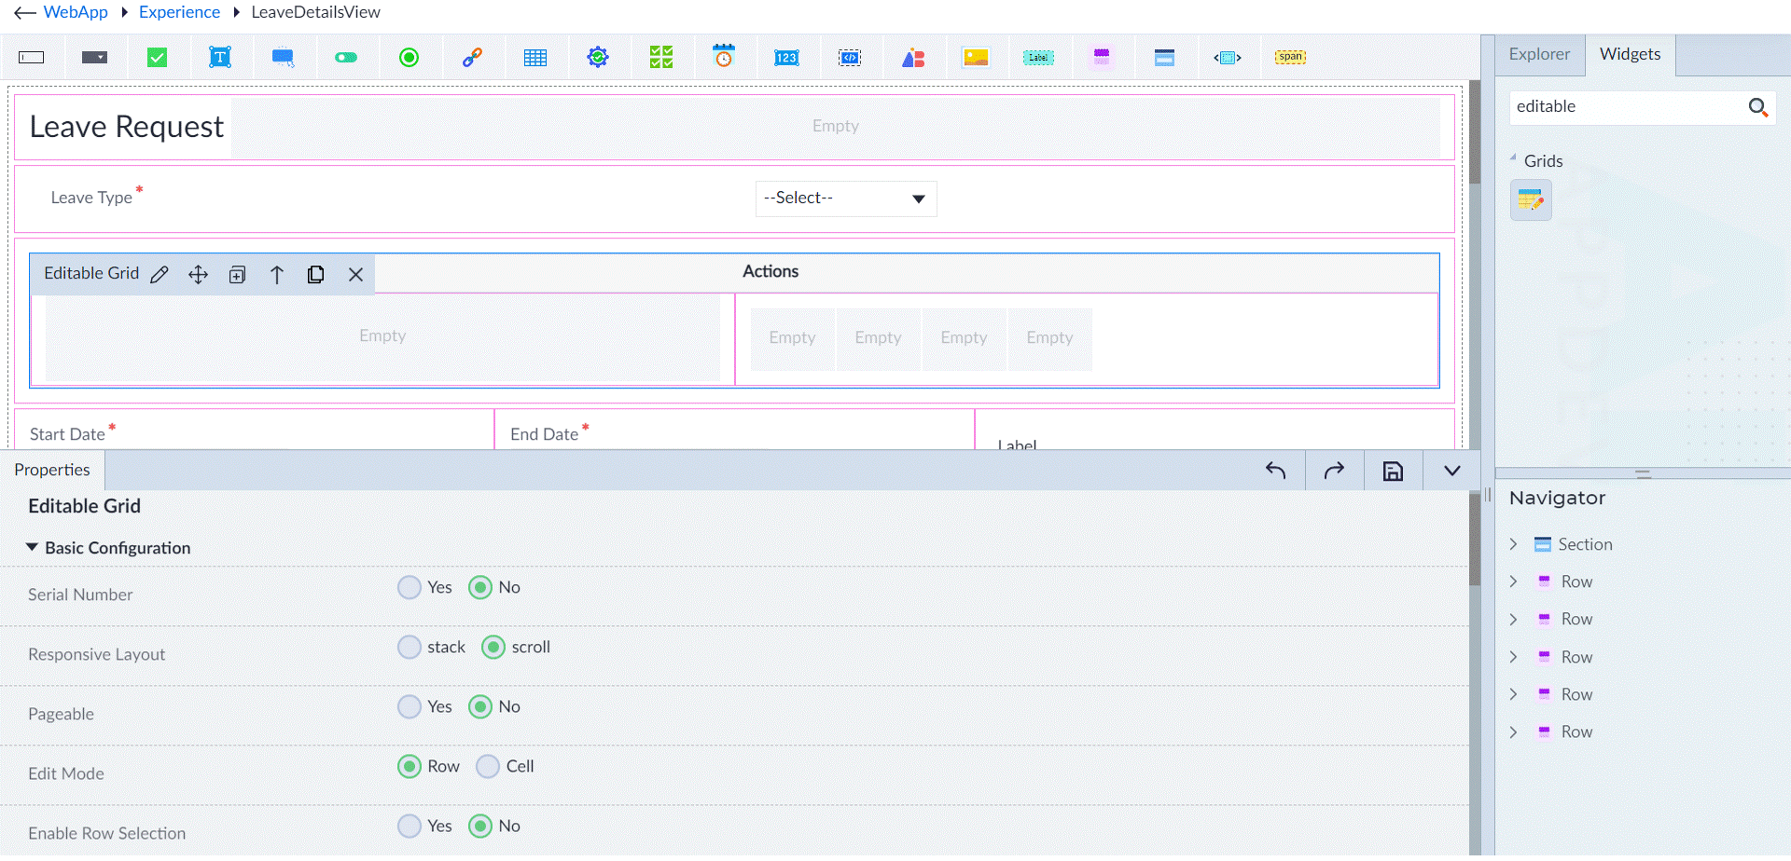Remove the Editable Grid with X icon

point(355,275)
